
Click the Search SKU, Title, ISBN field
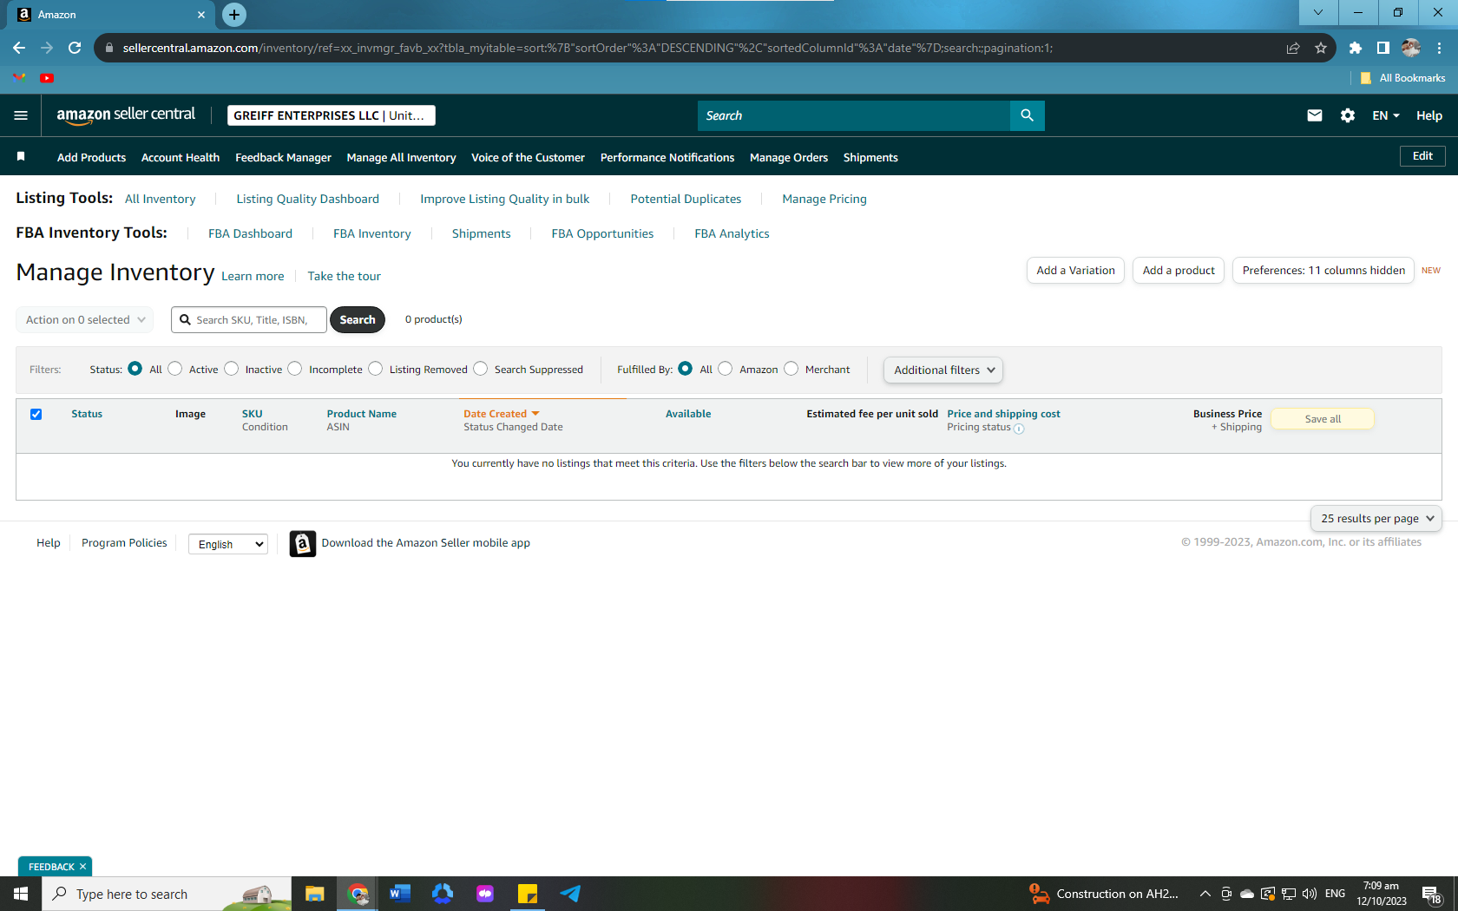[249, 319]
